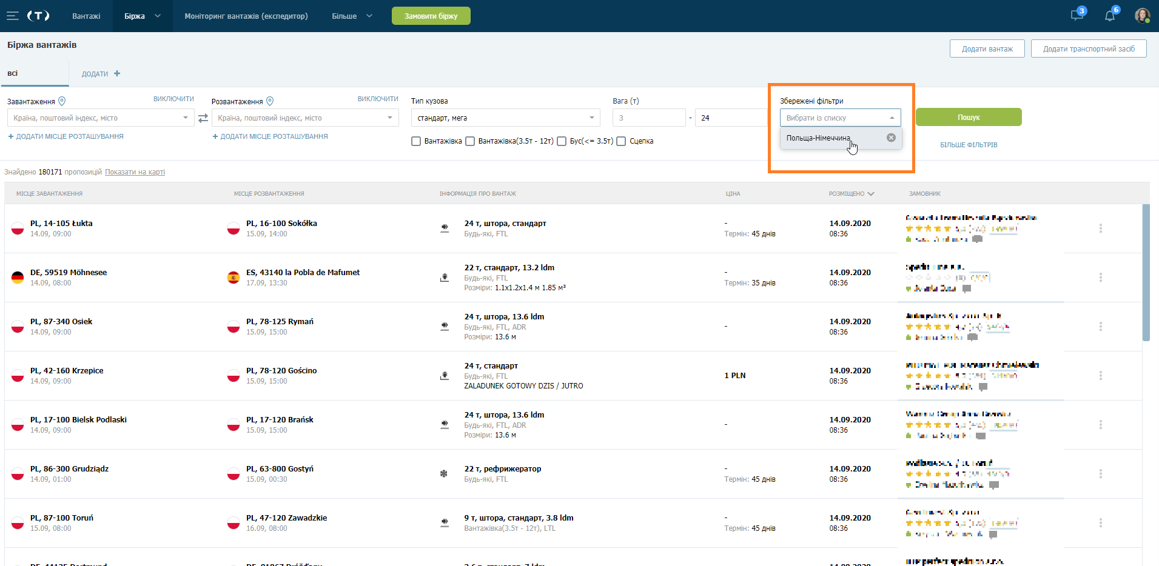Click PL, 78-125 Rymań destination

coord(280,322)
